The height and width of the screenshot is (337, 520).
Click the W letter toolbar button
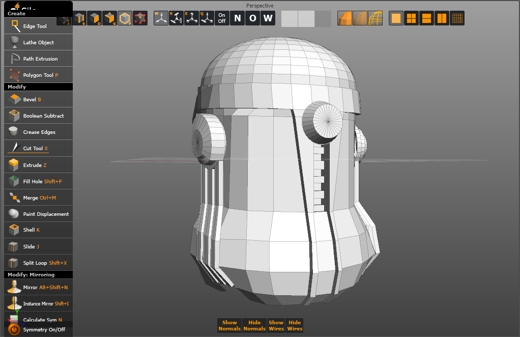pyautogui.click(x=268, y=18)
